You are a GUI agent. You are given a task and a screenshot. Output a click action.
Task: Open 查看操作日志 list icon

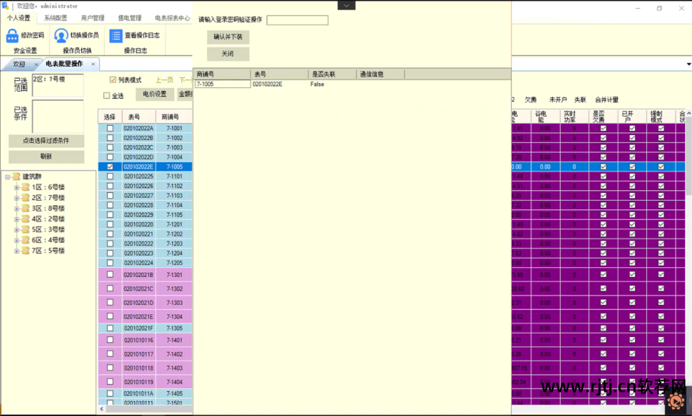116,36
